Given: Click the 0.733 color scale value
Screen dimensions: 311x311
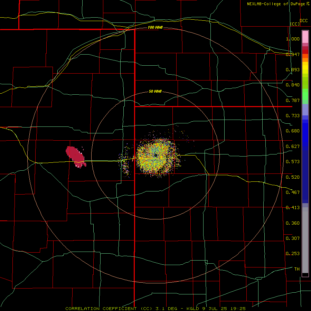Looking at the screenshot, I should [x=293, y=116].
